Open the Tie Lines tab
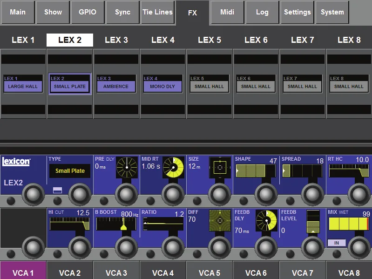Viewport: 372px width, 279px height. click(x=157, y=12)
